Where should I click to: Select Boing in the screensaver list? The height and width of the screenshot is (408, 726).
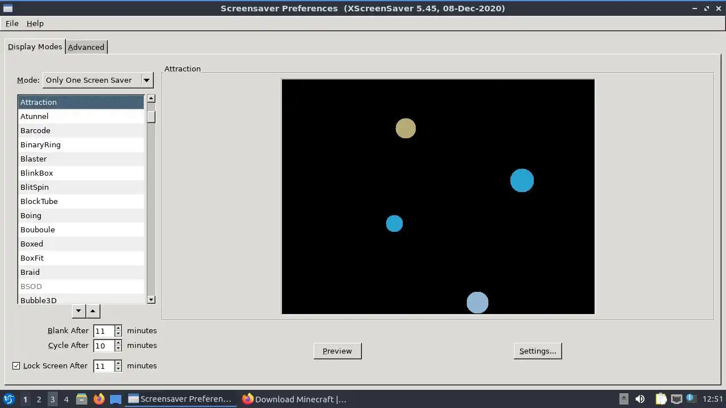point(81,215)
